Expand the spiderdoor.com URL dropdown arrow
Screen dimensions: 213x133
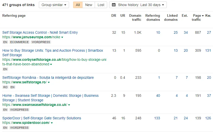click(x=52, y=123)
